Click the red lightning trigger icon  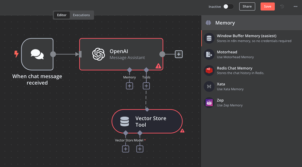[x=16, y=54]
